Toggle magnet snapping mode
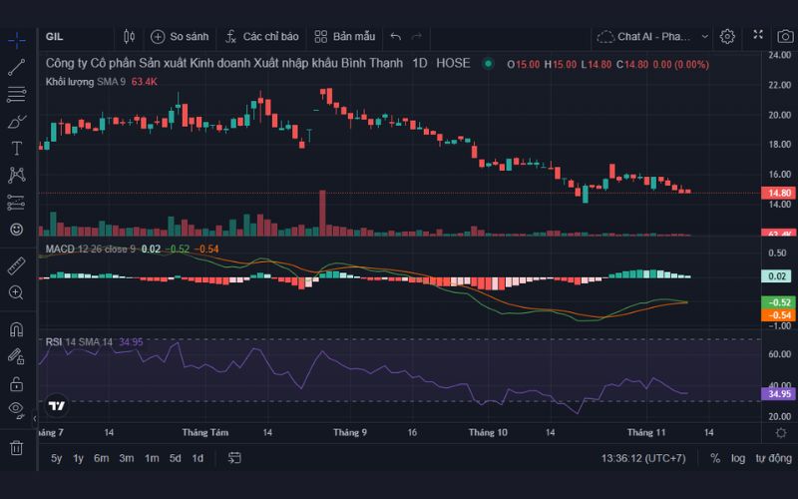 tap(16, 329)
